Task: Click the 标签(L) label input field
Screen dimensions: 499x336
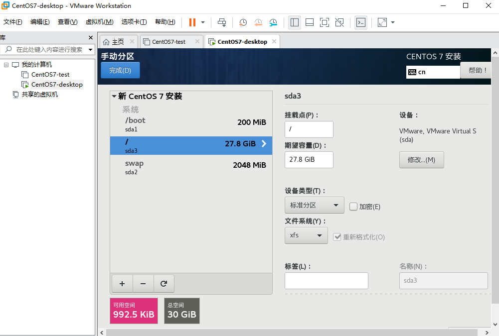Action: pyautogui.click(x=327, y=281)
